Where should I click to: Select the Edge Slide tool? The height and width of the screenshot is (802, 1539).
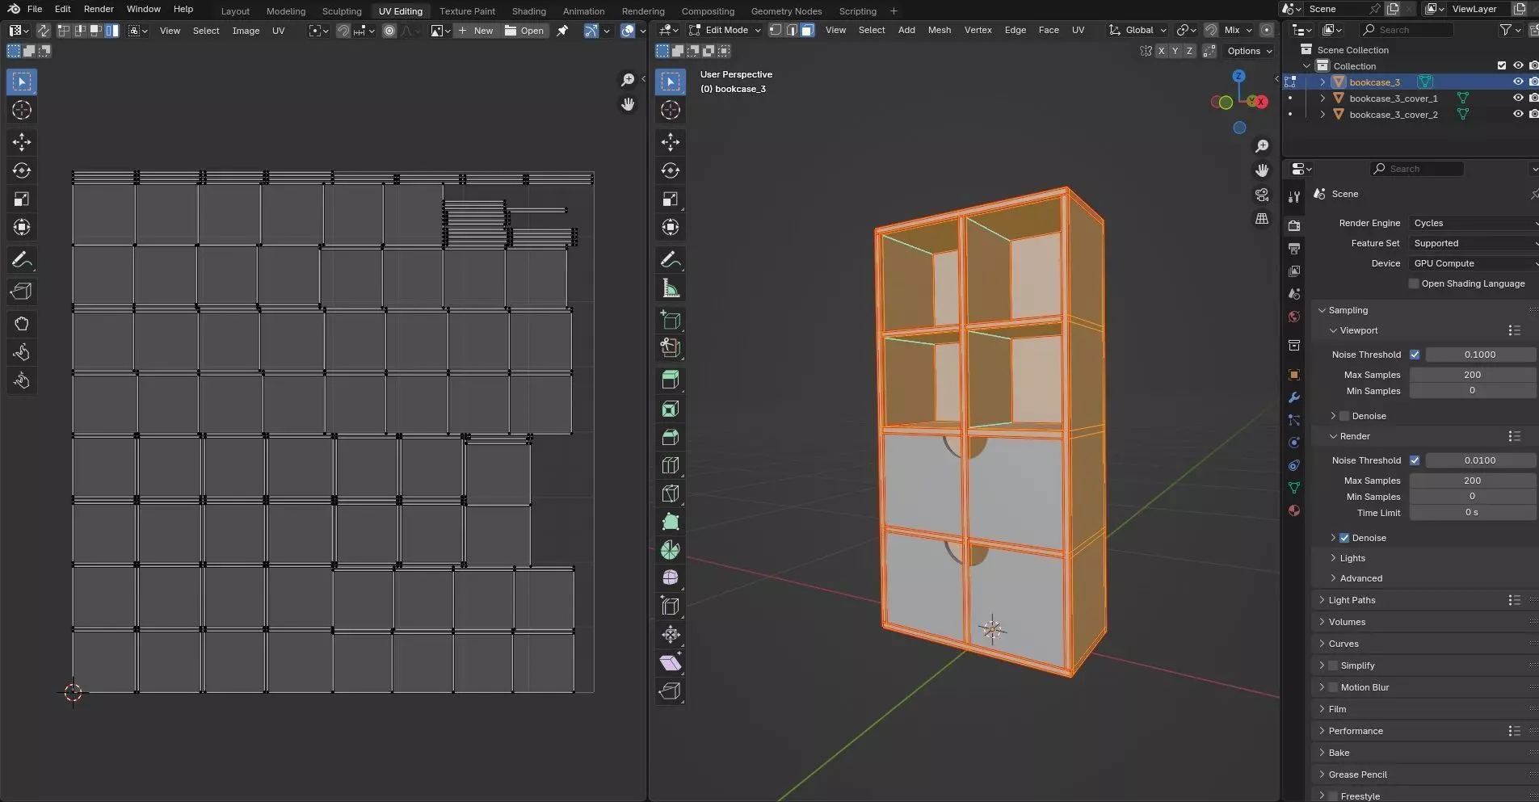tap(671, 607)
